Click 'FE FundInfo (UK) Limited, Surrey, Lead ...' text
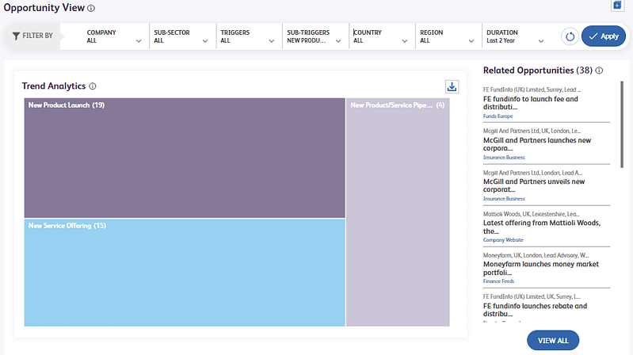The image size is (633, 355). point(532,90)
